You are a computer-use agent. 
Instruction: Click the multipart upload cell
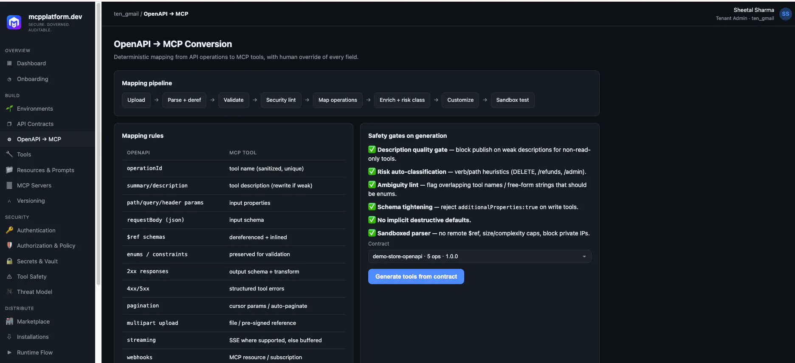tap(152, 323)
